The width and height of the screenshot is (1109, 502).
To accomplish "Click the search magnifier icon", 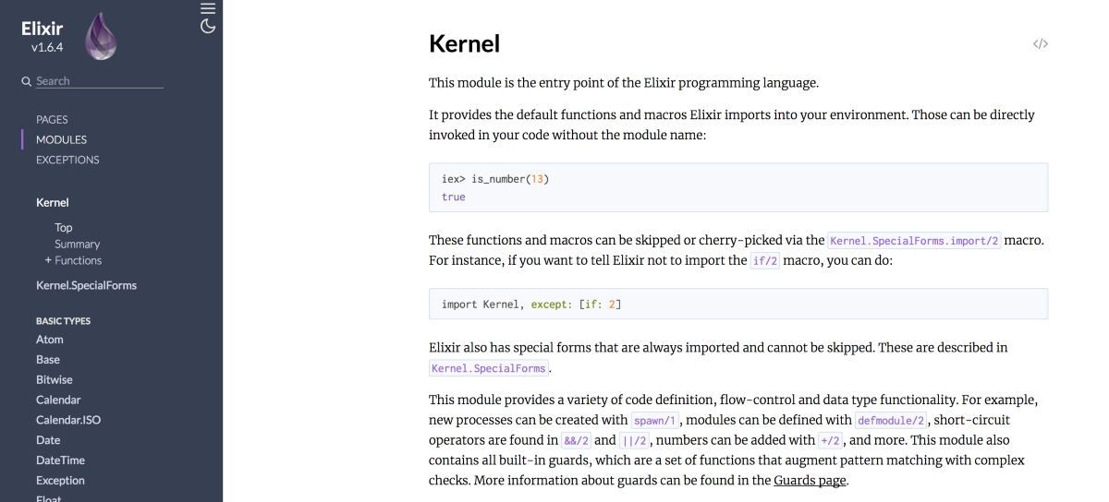I will click(x=27, y=81).
